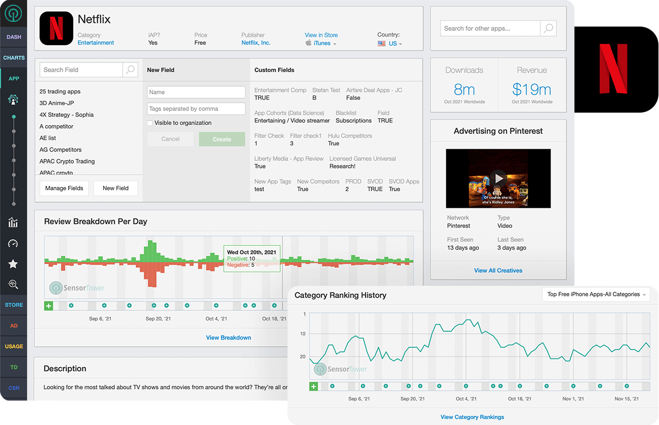Open the Sensor Tower logo home icon
Viewport: 659px width, 425px height.
pos(13,13)
